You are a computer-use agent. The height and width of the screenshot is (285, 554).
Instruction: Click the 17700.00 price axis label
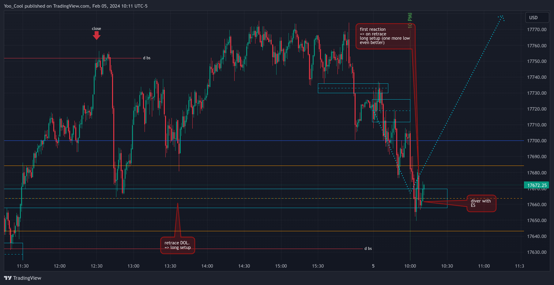coord(537,141)
